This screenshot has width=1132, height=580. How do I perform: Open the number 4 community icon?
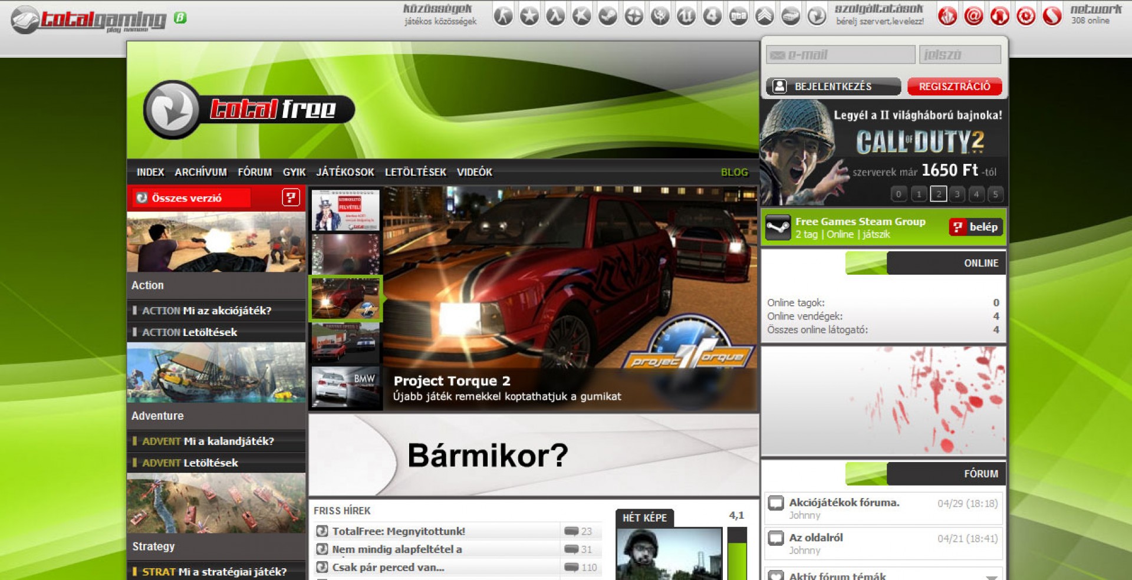click(x=712, y=16)
